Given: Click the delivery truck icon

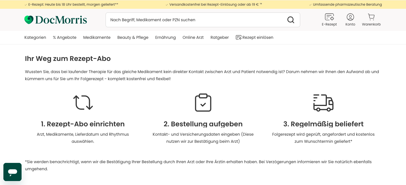Looking at the screenshot, I should [323, 103].
